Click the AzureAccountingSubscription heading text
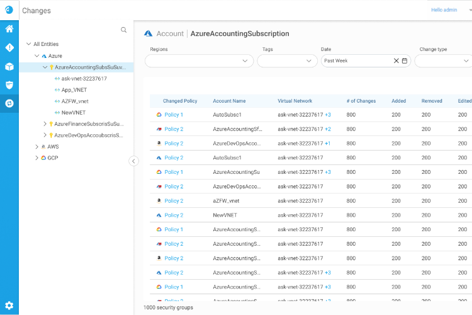Viewport: 472px width, 315px height. click(x=240, y=33)
